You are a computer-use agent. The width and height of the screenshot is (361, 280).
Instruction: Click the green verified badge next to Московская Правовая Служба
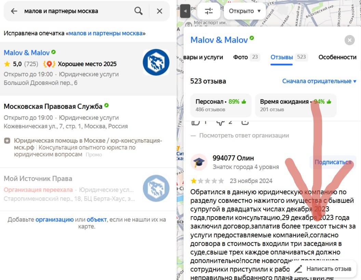pos(106,105)
